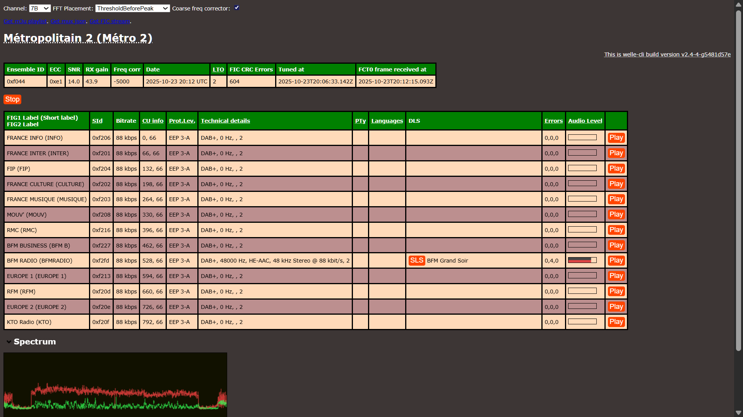Collapse the Spectrum section
This screenshot has width=743, height=417.
pos(9,342)
